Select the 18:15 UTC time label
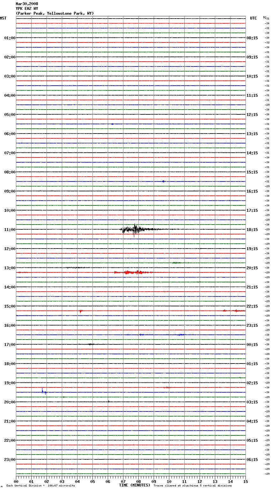The width and height of the screenshot is (271, 490). point(252,230)
